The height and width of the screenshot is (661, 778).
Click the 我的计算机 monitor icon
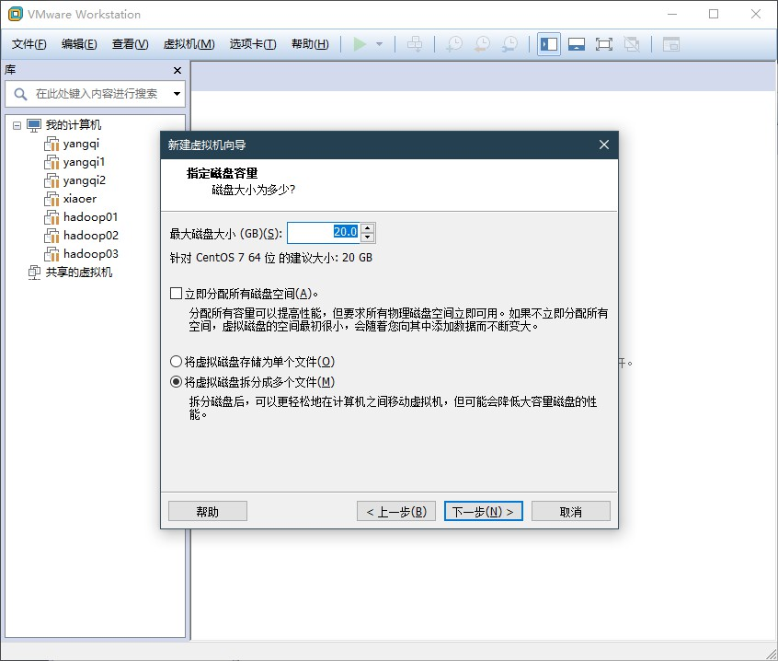tap(34, 125)
